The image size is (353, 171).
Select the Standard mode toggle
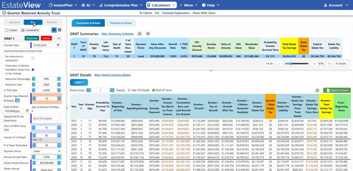14,22
